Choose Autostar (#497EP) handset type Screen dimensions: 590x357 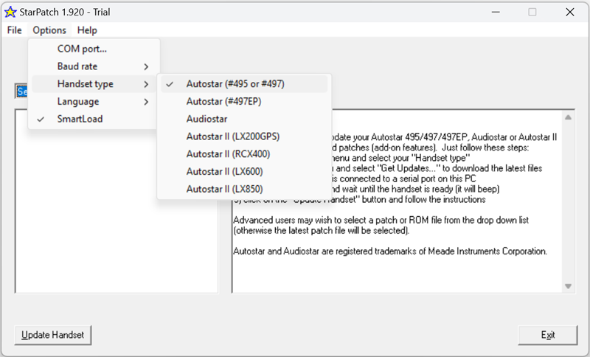[x=223, y=101]
